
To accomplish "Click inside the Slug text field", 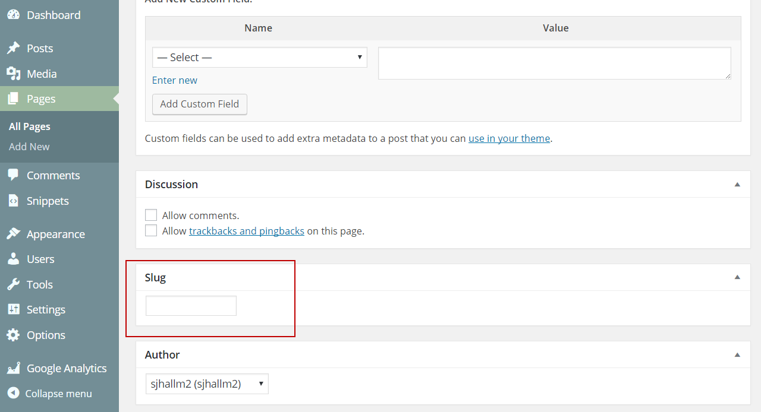I will 191,306.
